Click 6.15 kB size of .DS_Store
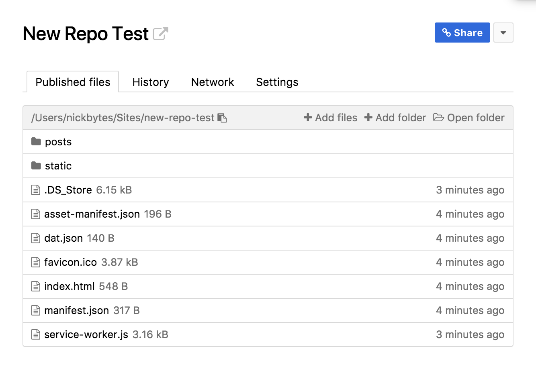Image resolution: width=536 pixels, height=371 pixels. point(114,190)
